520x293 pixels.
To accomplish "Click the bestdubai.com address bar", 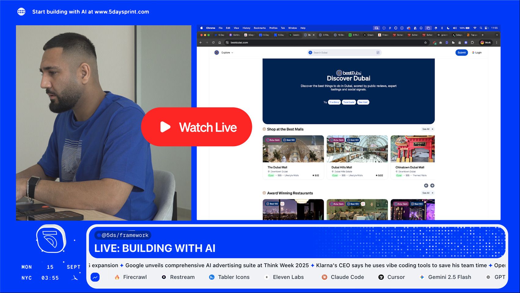I will 326,43.
